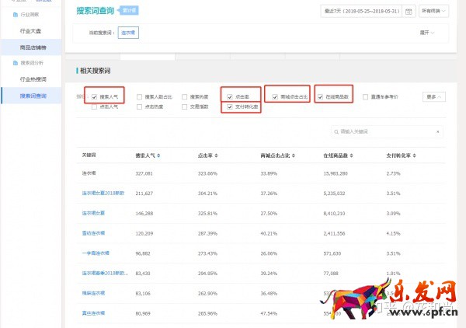Viewport: 466px width, 328px height.
Task: Uncheck the 支付转化率 checkbox
Action: tap(230, 106)
